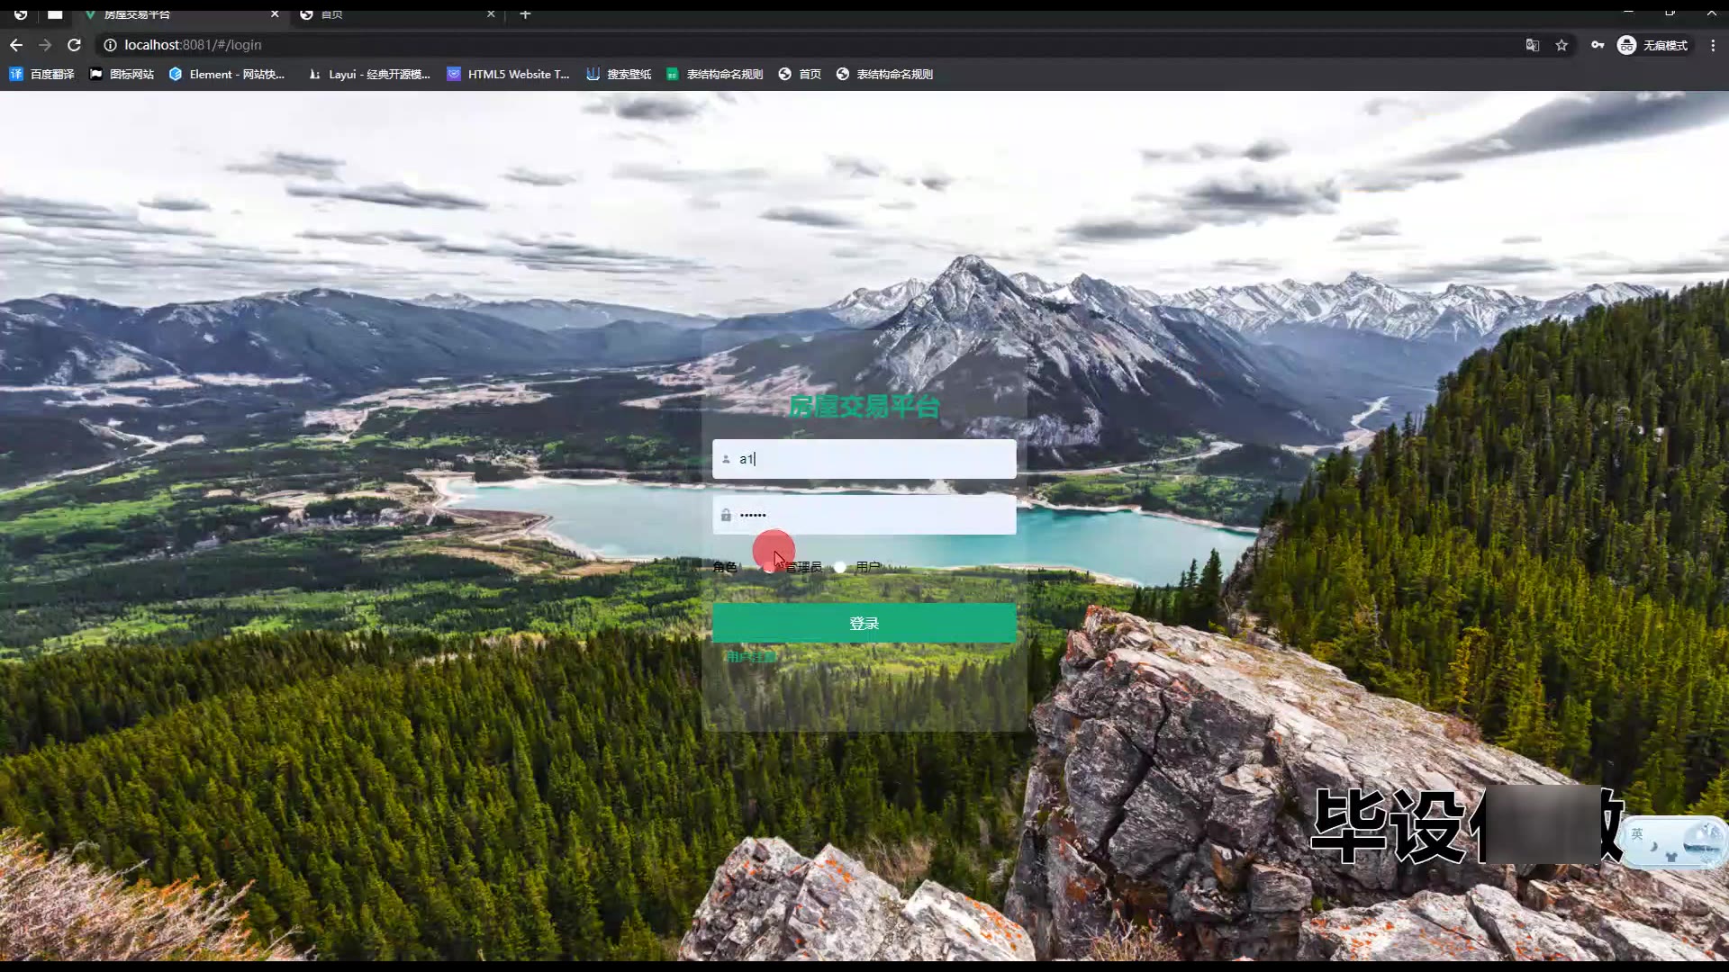Viewport: 1729px width, 972px height.
Task: Click the password key icon in the toolbar
Action: (1597, 45)
